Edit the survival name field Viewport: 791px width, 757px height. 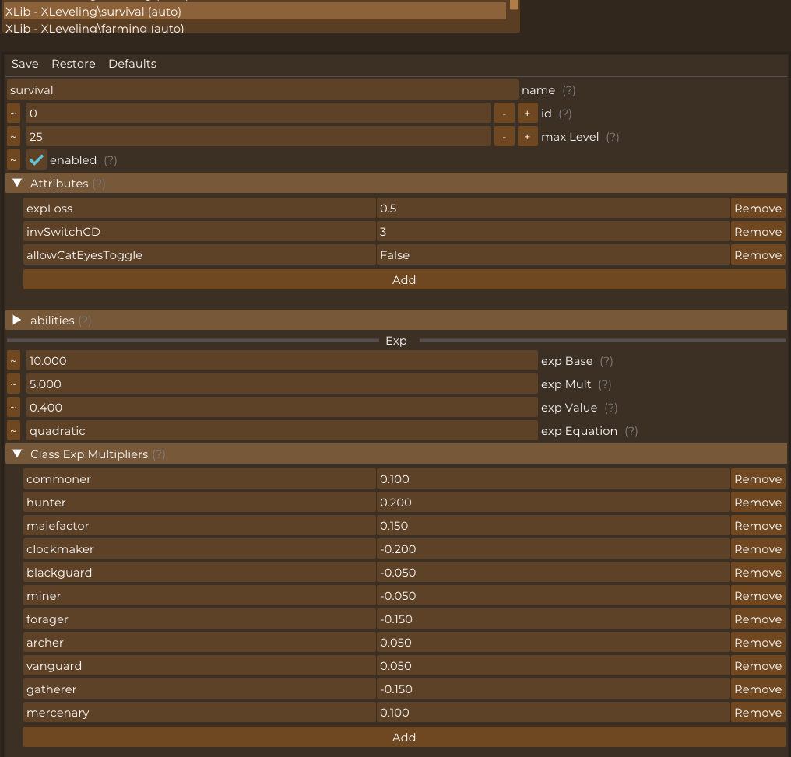[x=262, y=90]
